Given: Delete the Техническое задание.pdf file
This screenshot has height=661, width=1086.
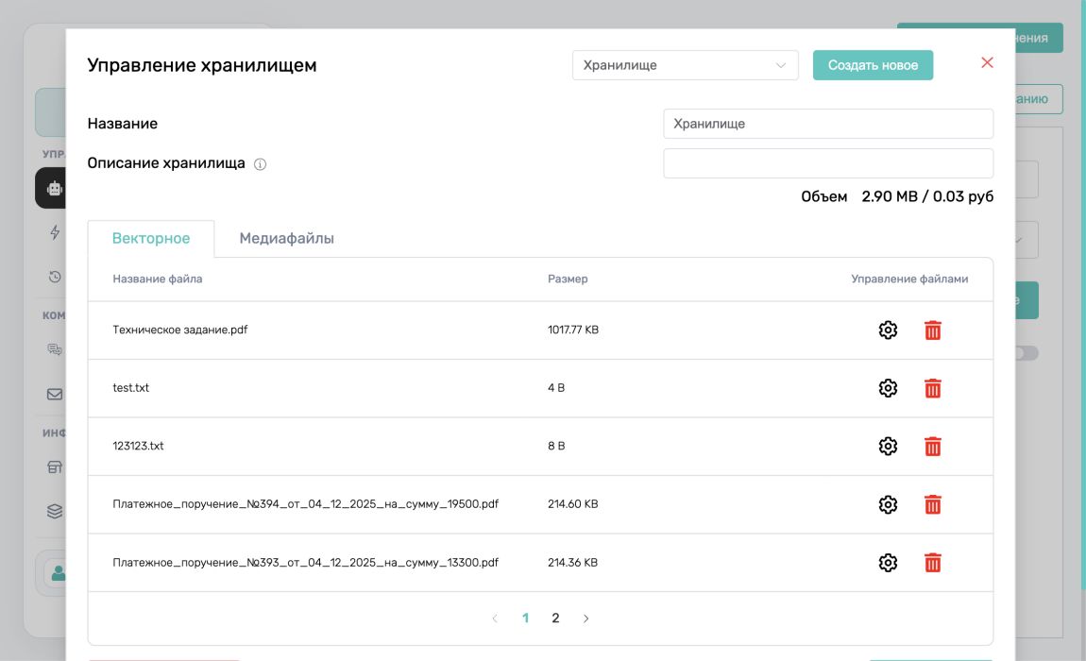Looking at the screenshot, I should (933, 330).
